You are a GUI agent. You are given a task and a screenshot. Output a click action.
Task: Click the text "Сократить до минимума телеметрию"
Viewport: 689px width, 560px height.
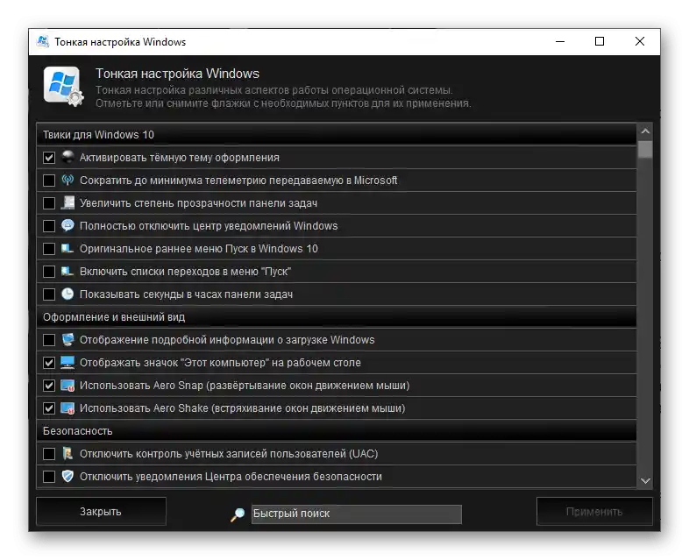pyautogui.click(x=174, y=180)
